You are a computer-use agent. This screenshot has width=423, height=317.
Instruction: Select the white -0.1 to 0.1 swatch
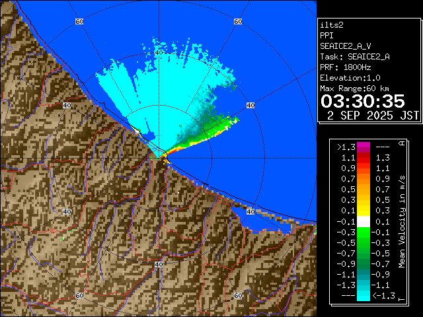coord(363,222)
